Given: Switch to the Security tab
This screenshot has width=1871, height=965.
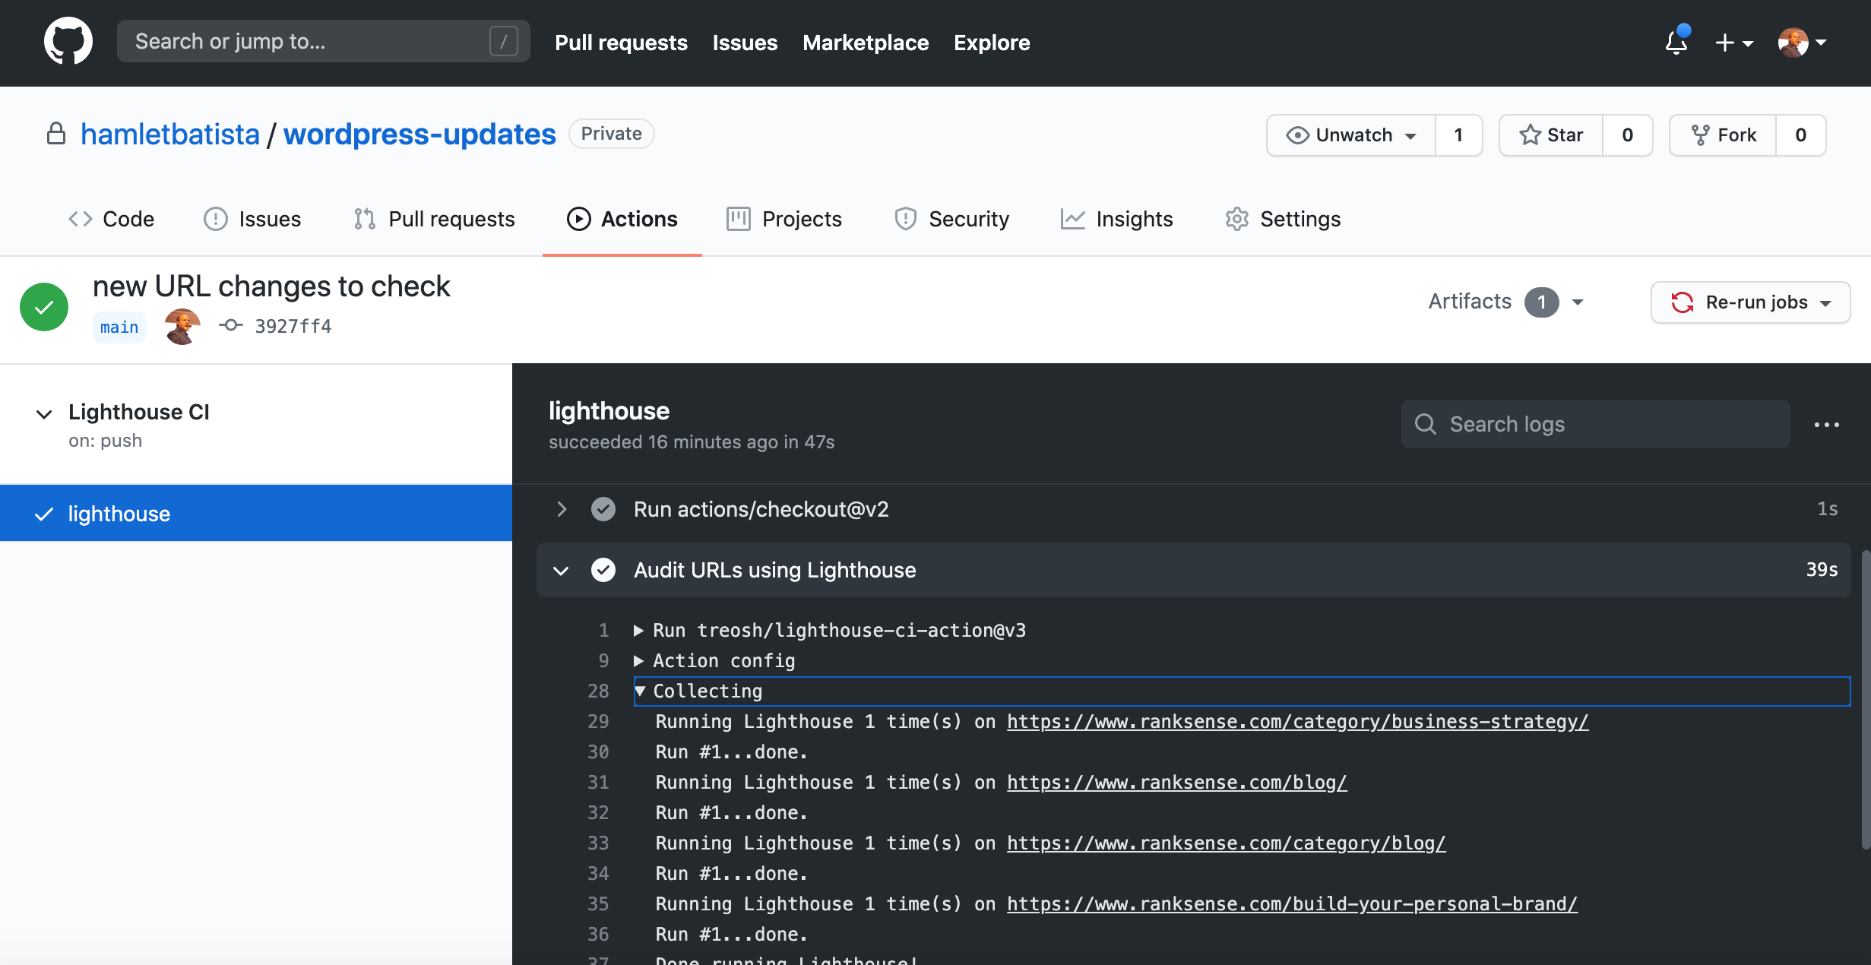Looking at the screenshot, I should pos(951,219).
